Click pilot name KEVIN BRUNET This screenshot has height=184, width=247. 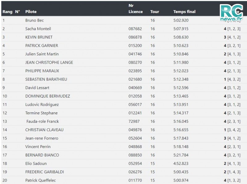(x=39, y=37)
